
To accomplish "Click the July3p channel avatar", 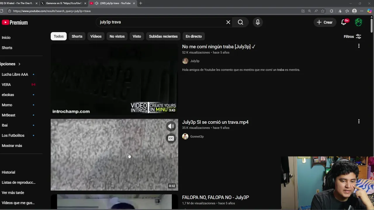I will pos(185,61).
